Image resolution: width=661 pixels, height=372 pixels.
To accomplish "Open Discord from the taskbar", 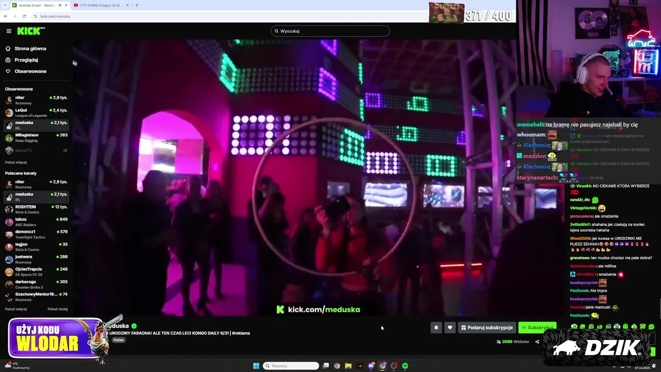I will tap(371, 366).
